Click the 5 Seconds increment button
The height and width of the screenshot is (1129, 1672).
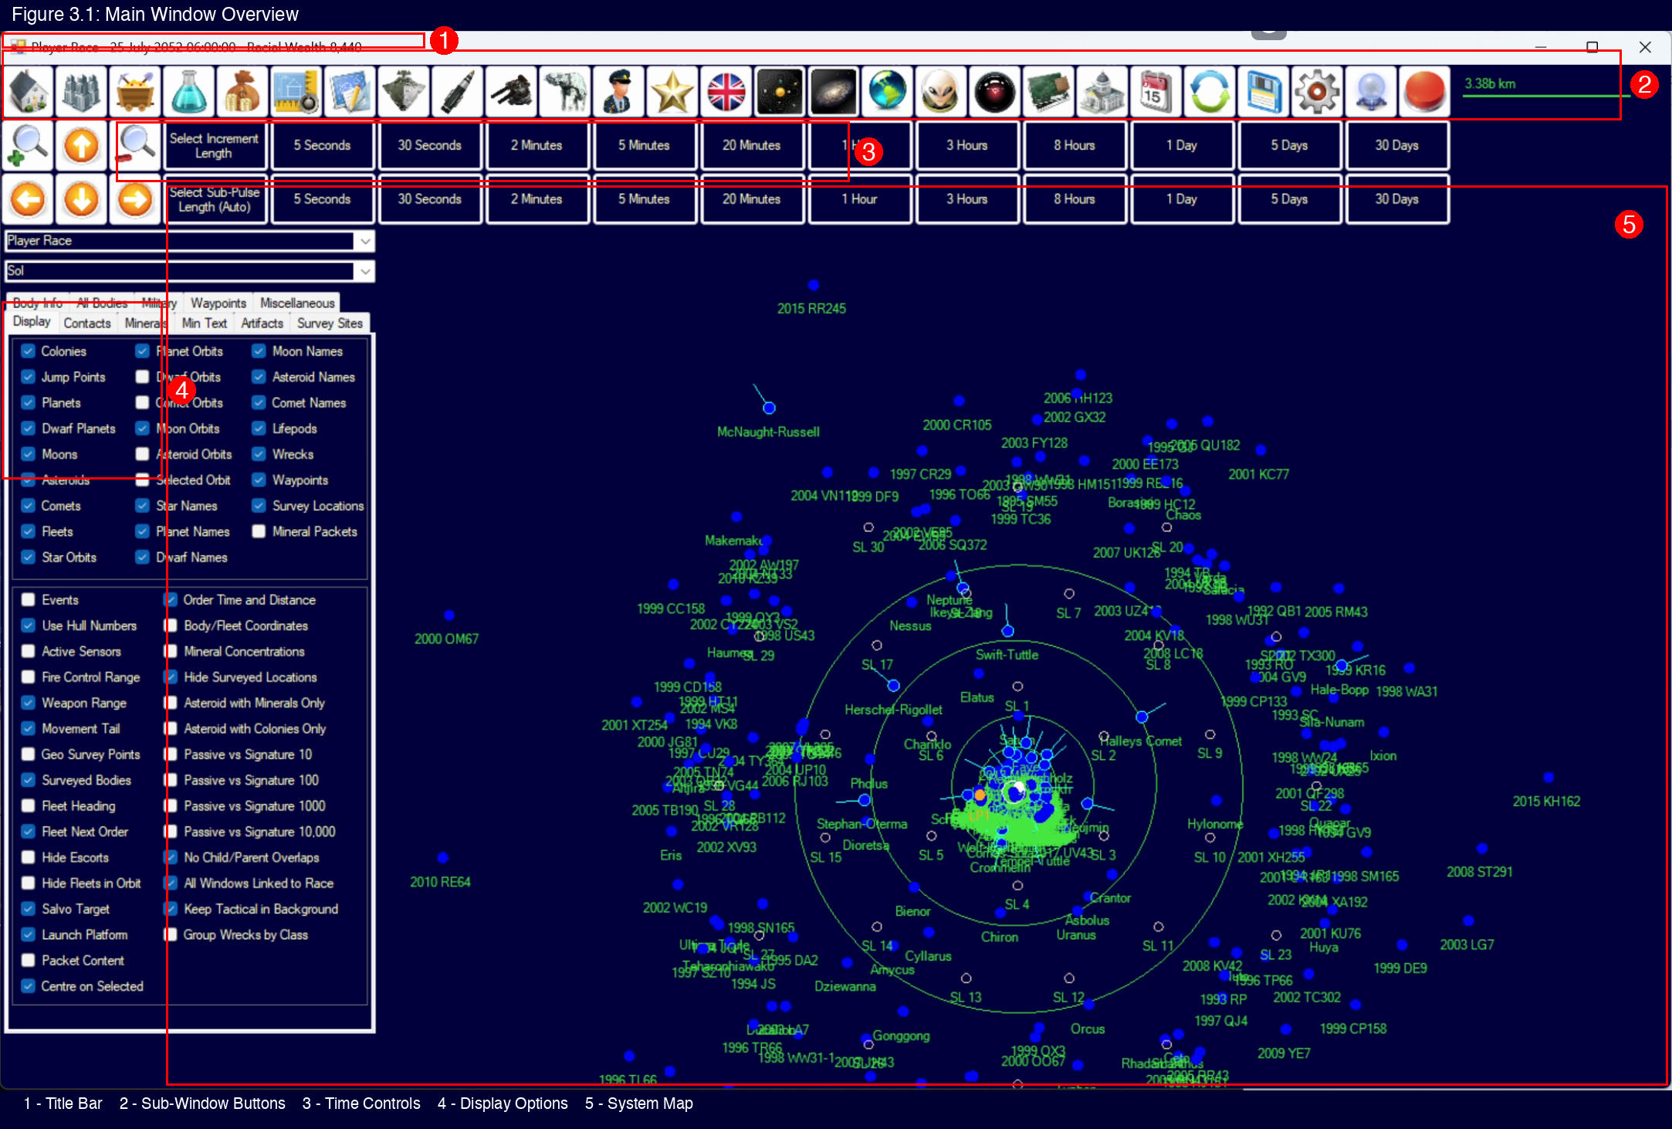click(x=323, y=145)
